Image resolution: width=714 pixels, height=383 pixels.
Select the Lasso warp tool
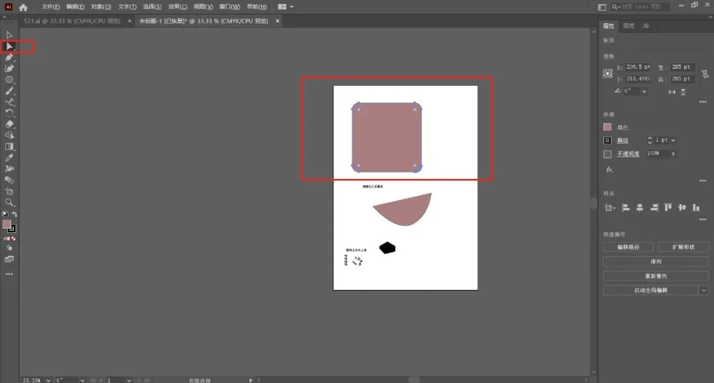[x=9, y=135]
